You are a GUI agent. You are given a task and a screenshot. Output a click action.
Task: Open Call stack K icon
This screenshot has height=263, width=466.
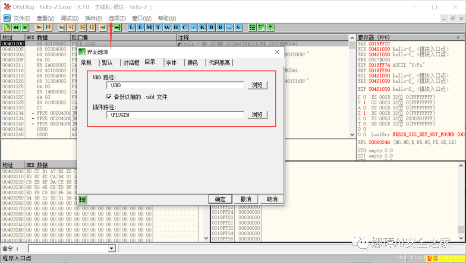[x=202, y=28]
